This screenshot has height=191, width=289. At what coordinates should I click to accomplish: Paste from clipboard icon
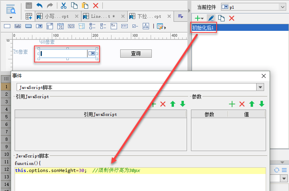[85, 6]
